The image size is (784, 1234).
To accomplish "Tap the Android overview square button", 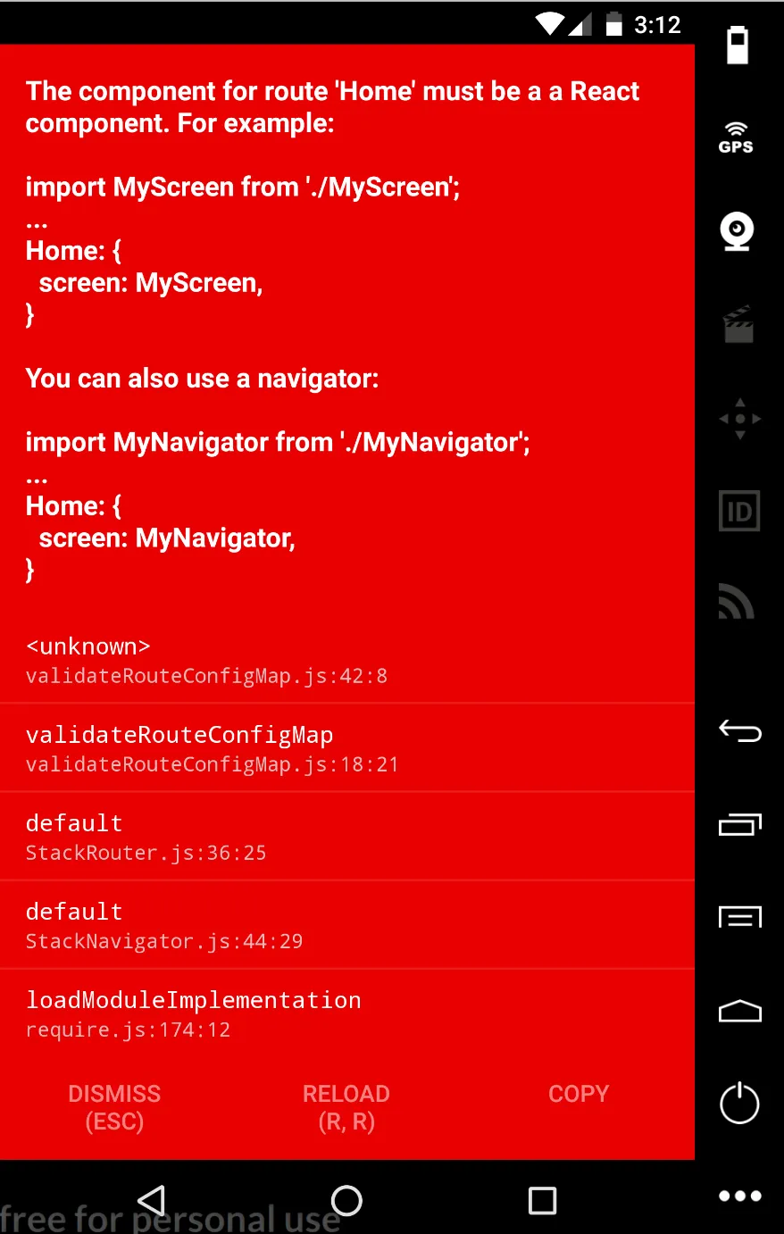I will click(x=542, y=1200).
